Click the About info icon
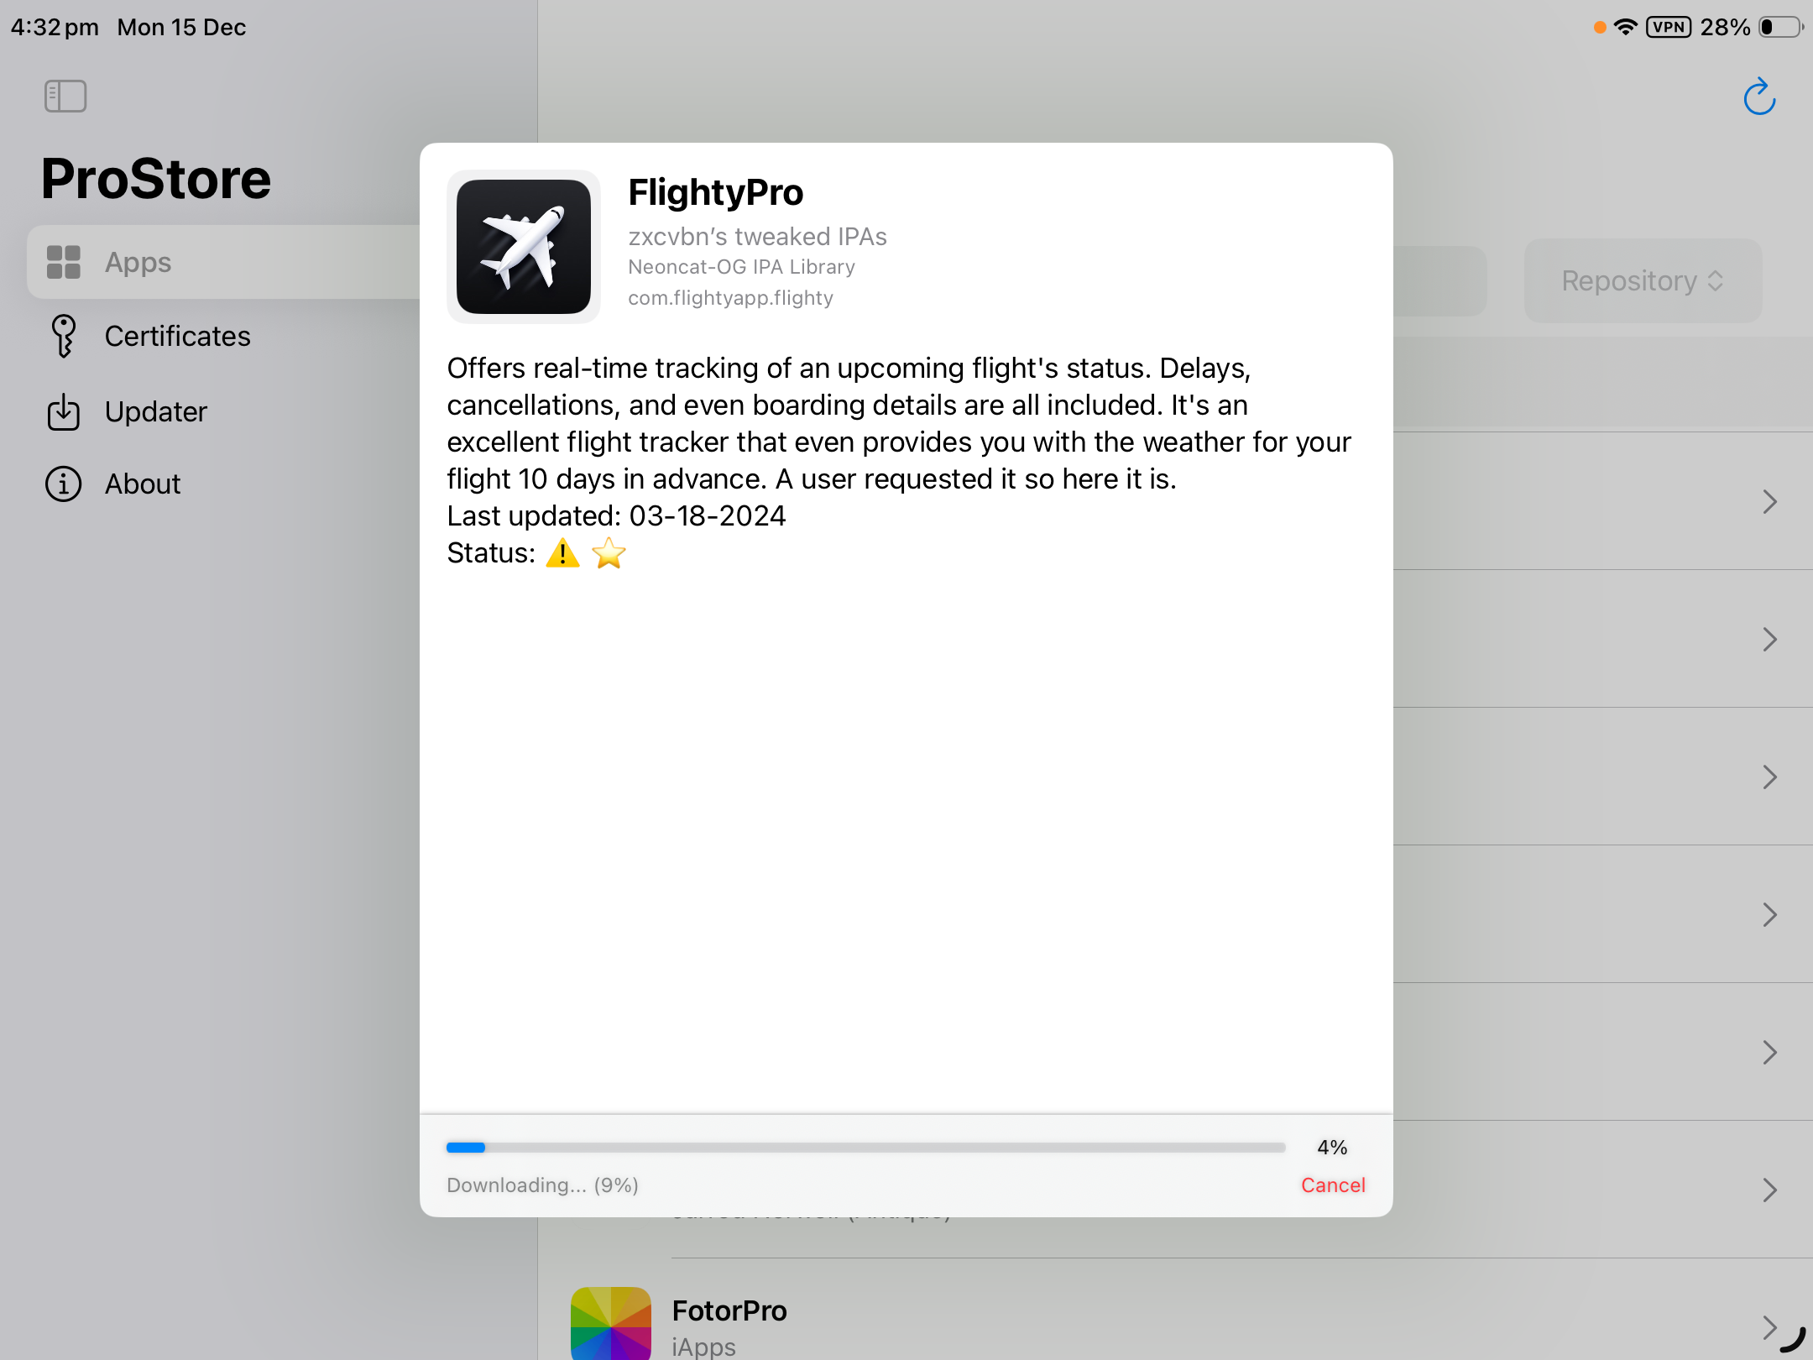This screenshot has width=1813, height=1360. (64, 484)
